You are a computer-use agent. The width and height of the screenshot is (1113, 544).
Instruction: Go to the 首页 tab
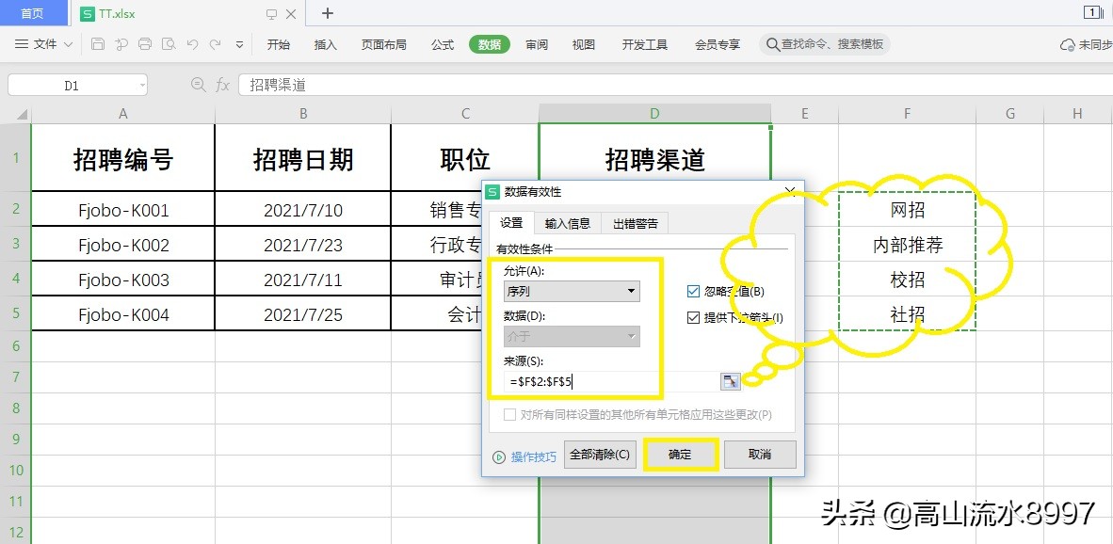32,13
